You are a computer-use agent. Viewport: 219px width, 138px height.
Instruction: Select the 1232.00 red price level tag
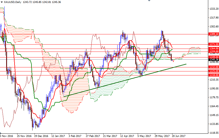pos(213,67)
